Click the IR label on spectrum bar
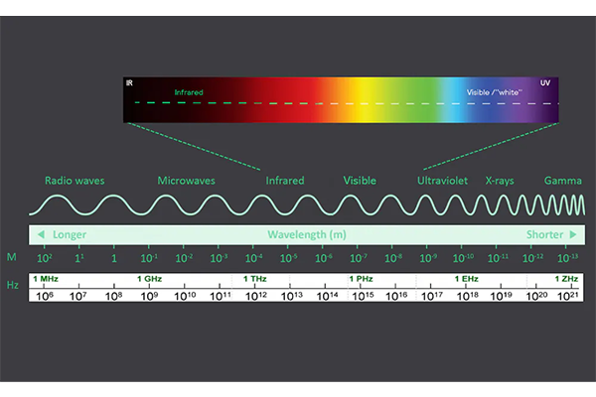The image size is (596, 397). click(x=129, y=82)
